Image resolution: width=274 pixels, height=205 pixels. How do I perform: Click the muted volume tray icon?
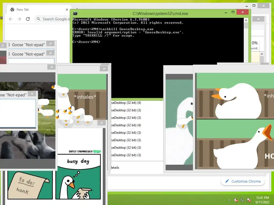pyautogui.click(x=236, y=200)
